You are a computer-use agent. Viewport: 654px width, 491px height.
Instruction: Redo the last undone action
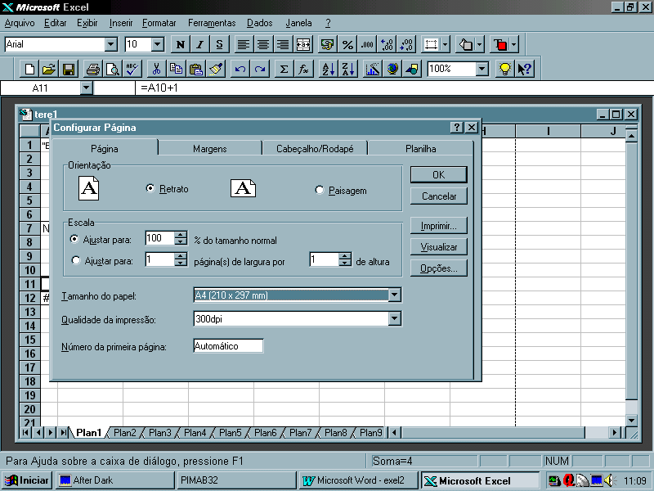[259, 69]
